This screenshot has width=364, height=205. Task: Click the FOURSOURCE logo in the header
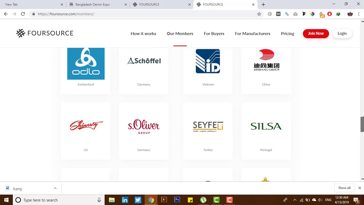click(x=45, y=33)
